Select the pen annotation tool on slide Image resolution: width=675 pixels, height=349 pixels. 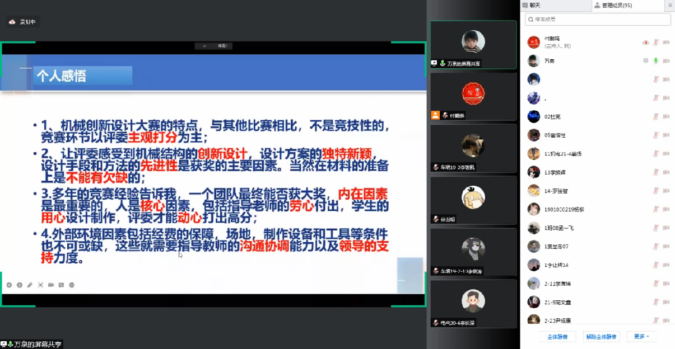(x=30, y=285)
